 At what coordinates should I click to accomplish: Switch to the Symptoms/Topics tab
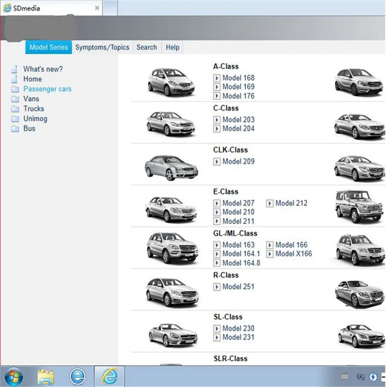click(102, 47)
